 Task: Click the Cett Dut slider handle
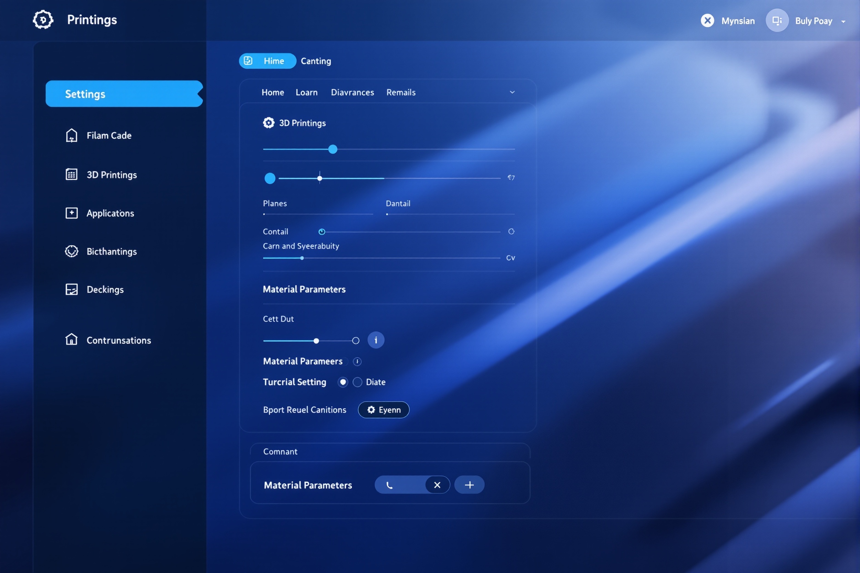click(316, 341)
